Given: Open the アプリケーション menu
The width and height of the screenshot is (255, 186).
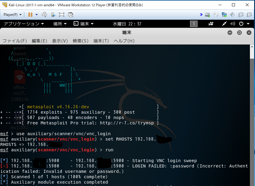Looking at the screenshot, I should [24, 24].
